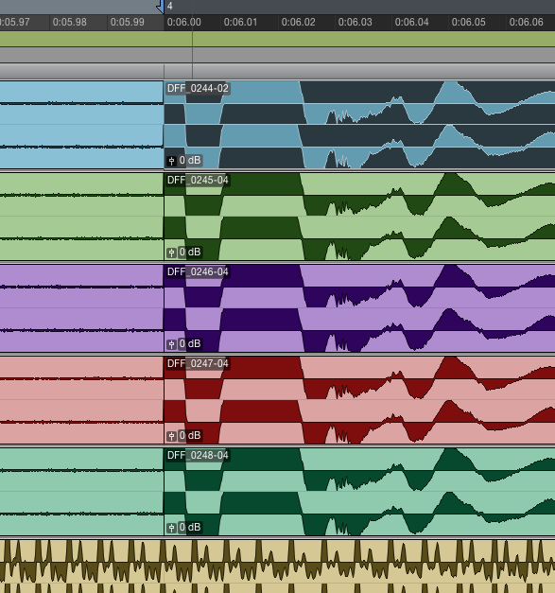Click the clip gain icon on DFF_0246-04

click(x=172, y=344)
